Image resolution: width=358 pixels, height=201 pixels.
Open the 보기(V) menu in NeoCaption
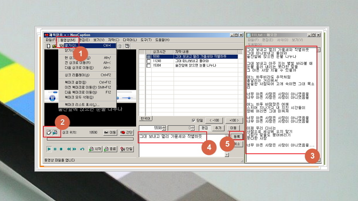[x=99, y=40]
